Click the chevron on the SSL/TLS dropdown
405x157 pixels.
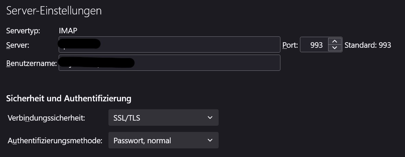pyautogui.click(x=210, y=118)
